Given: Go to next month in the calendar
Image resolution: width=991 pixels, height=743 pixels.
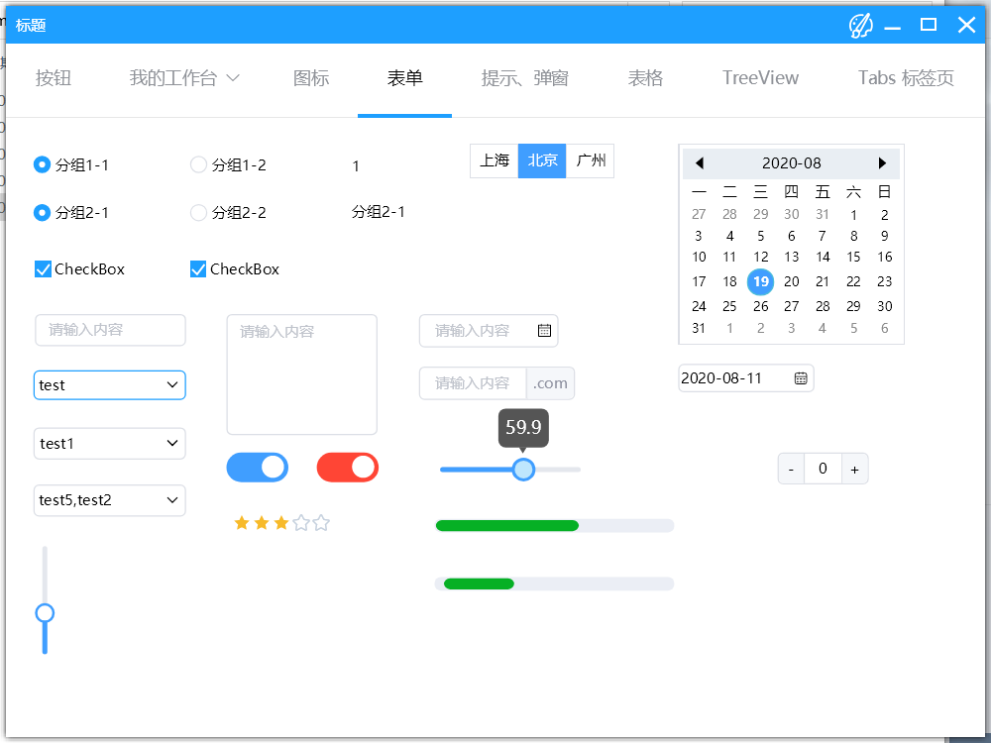Looking at the screenshot, I should coord(882,162).
